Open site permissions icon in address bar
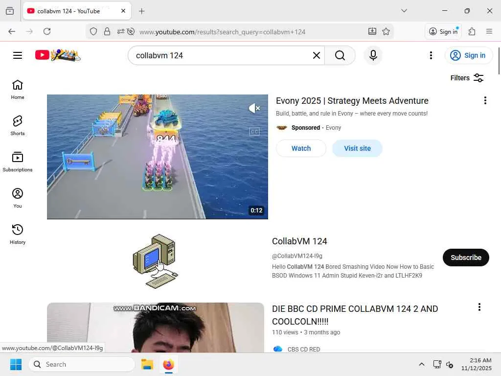 121,31
